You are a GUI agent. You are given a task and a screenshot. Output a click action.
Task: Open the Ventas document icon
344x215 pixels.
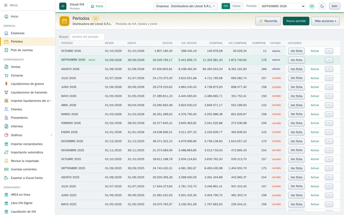click(6, 67)
